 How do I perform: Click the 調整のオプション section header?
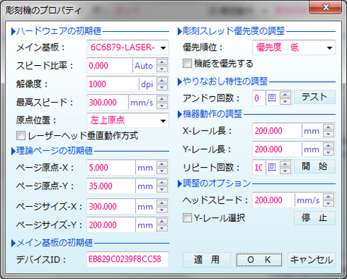(217, 184)
